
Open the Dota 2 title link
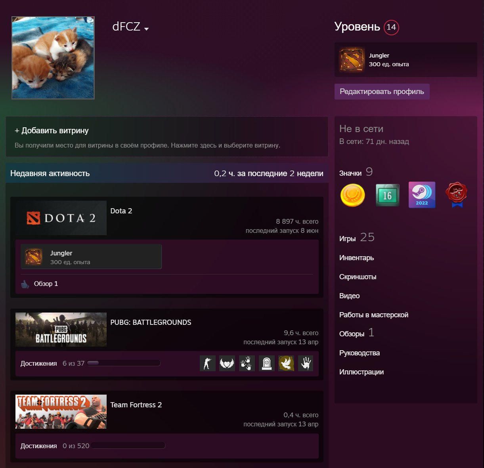pos(121,211)
